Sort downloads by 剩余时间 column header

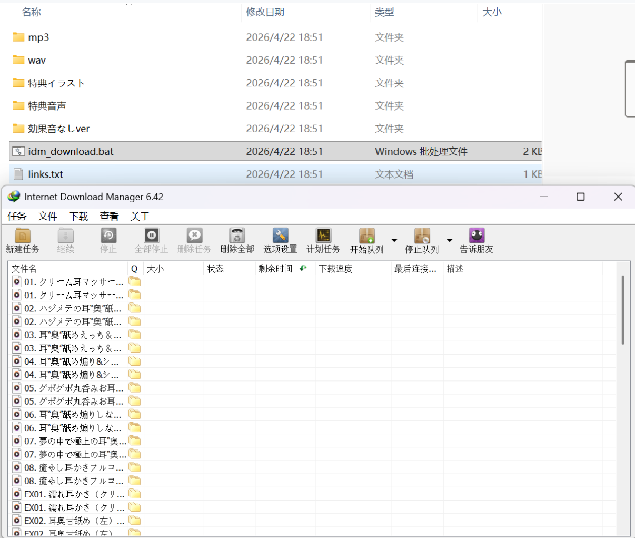coord(286,269)
